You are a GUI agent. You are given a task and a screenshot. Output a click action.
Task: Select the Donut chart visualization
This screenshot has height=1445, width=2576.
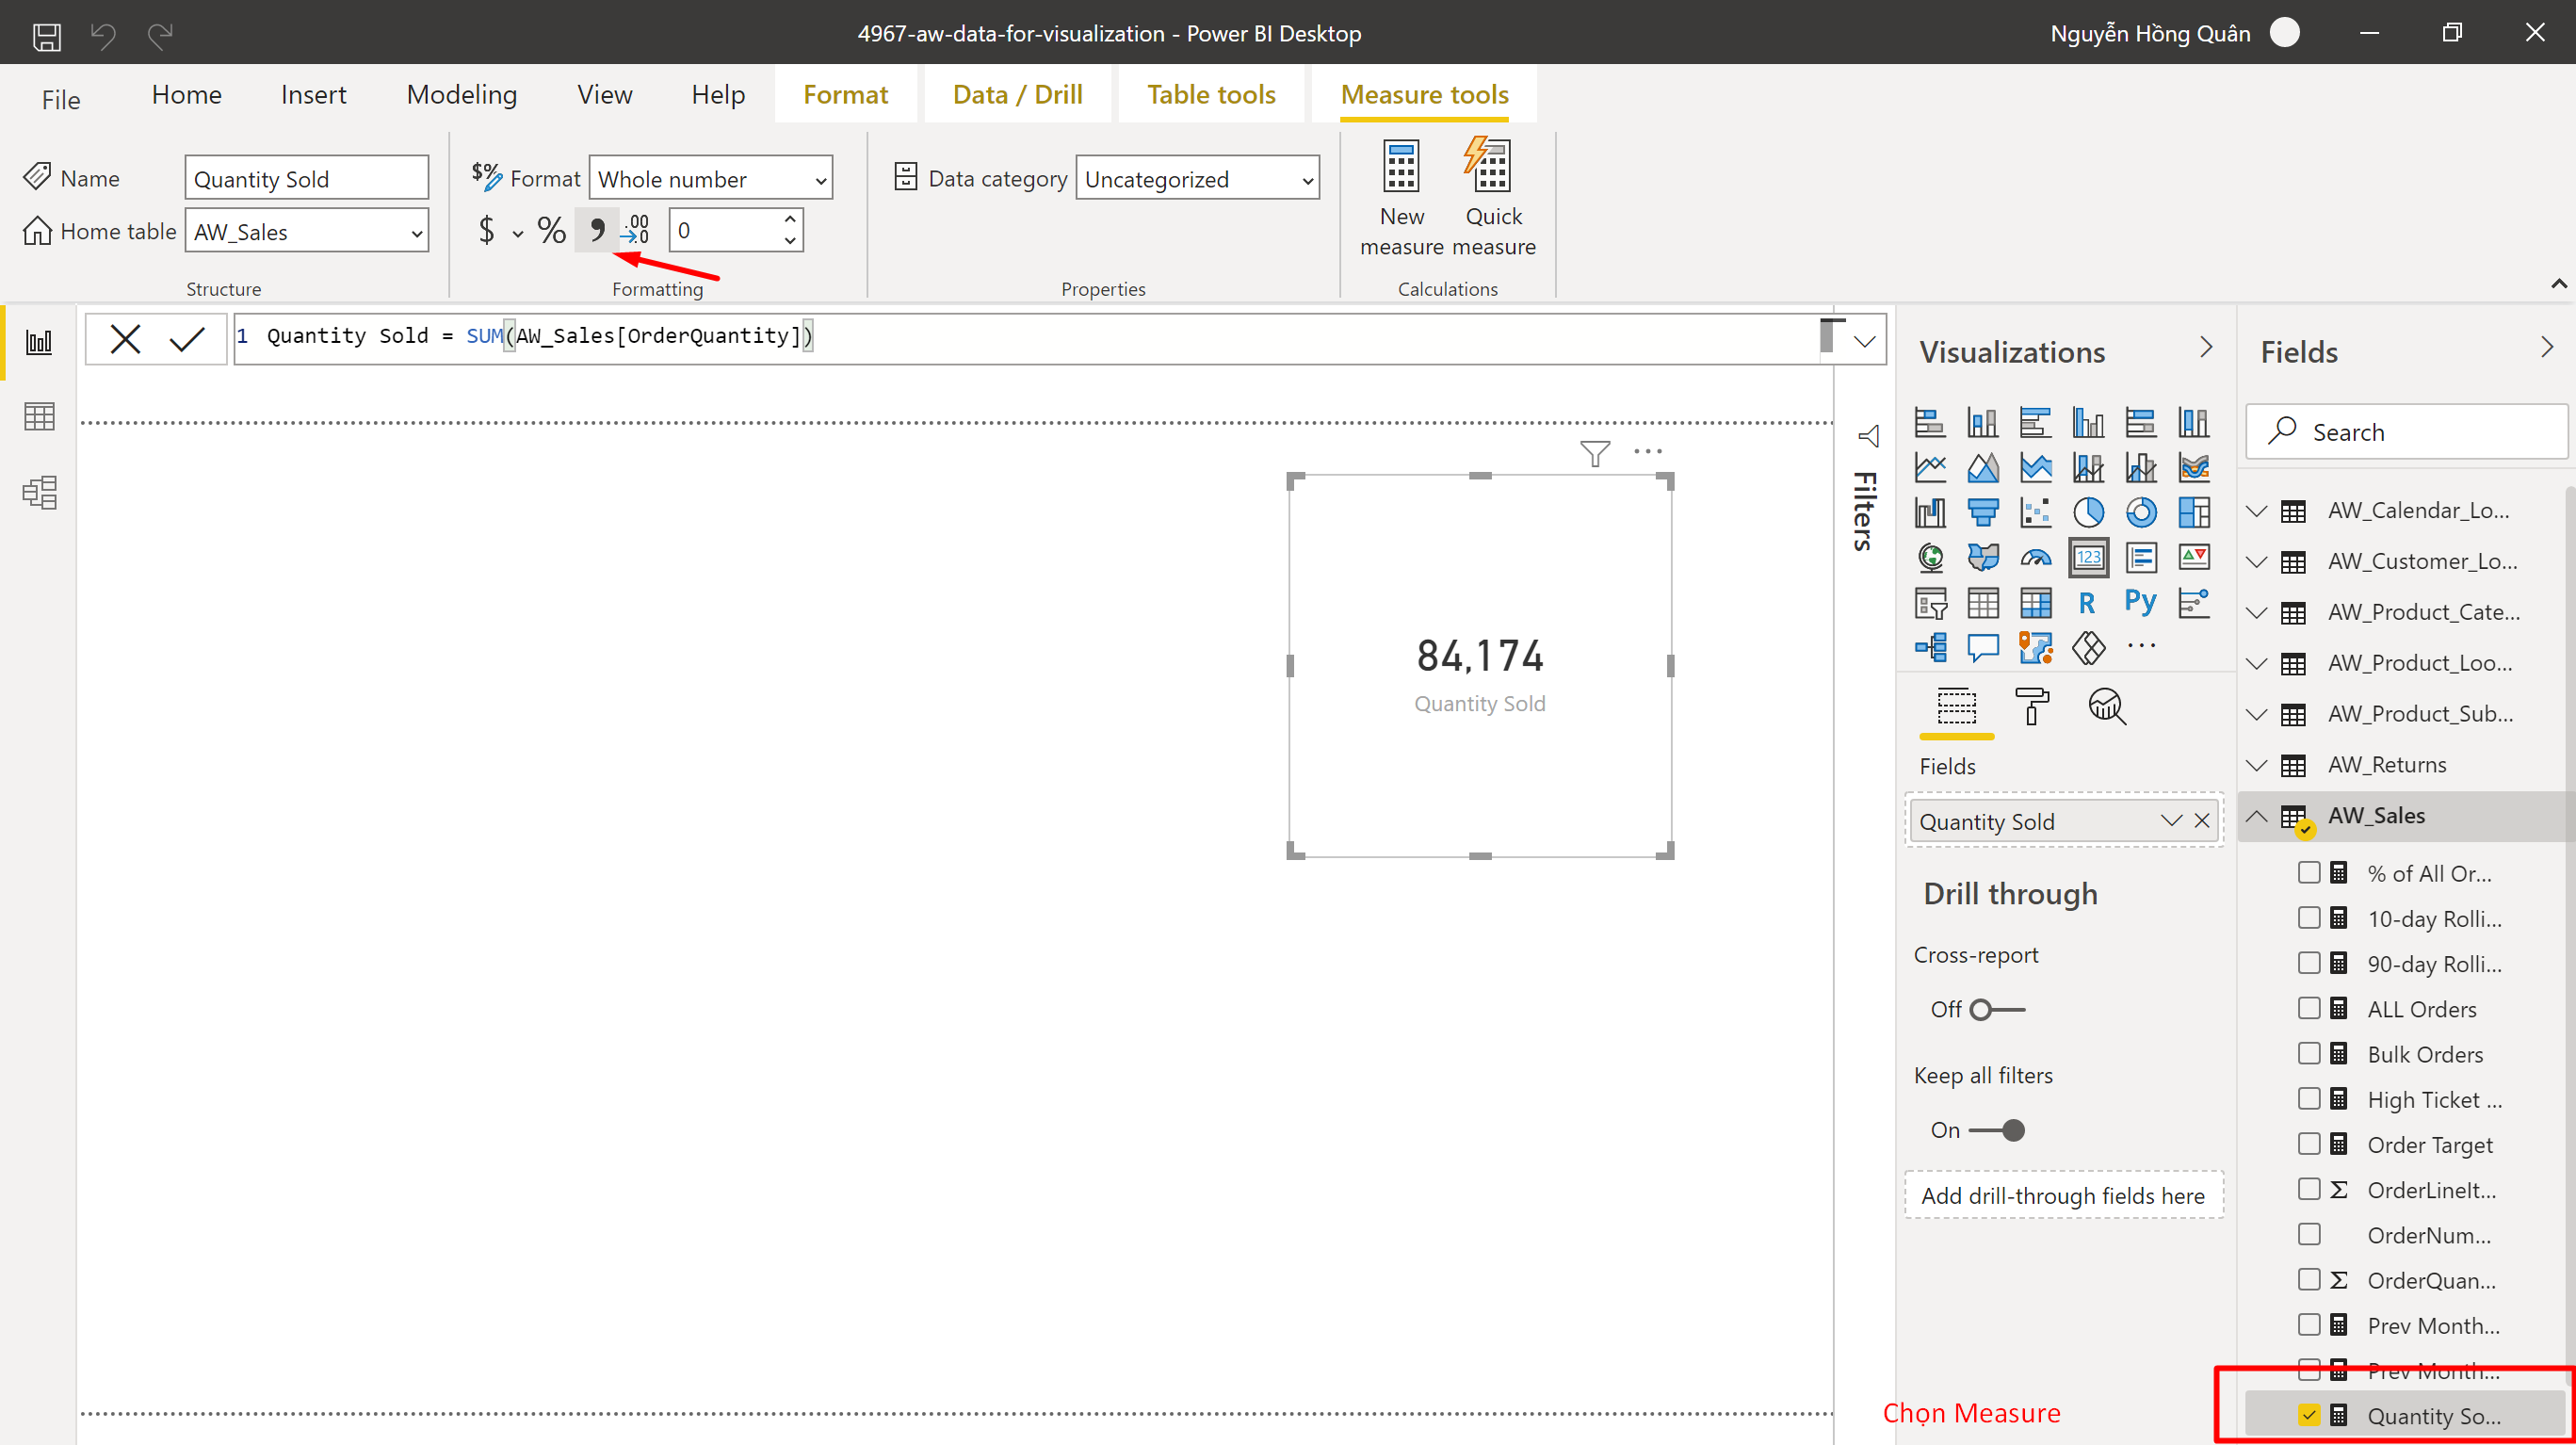[2141, 512]
